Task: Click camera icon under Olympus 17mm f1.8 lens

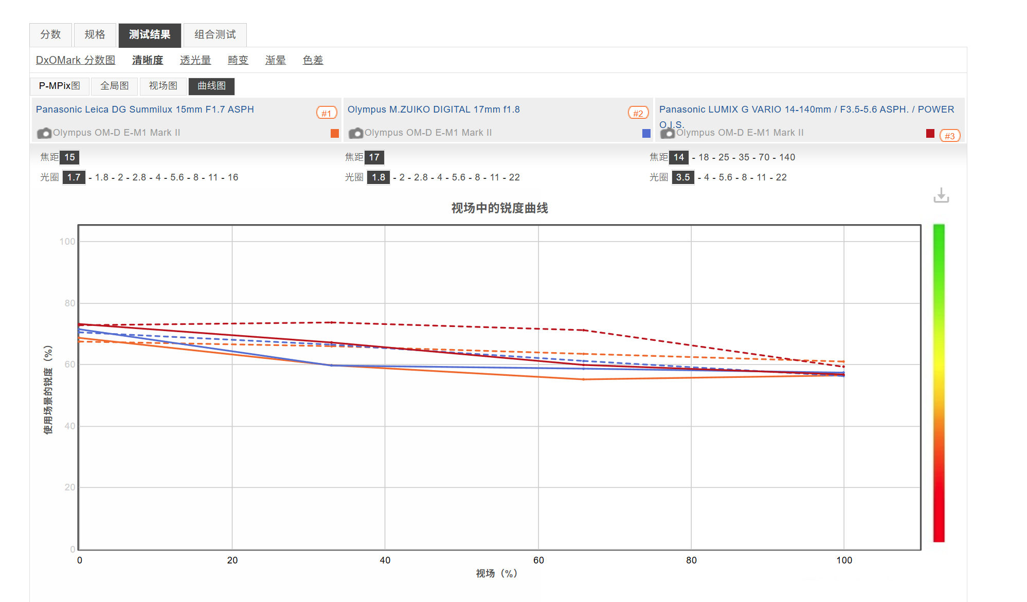Action: pos(356,133)
